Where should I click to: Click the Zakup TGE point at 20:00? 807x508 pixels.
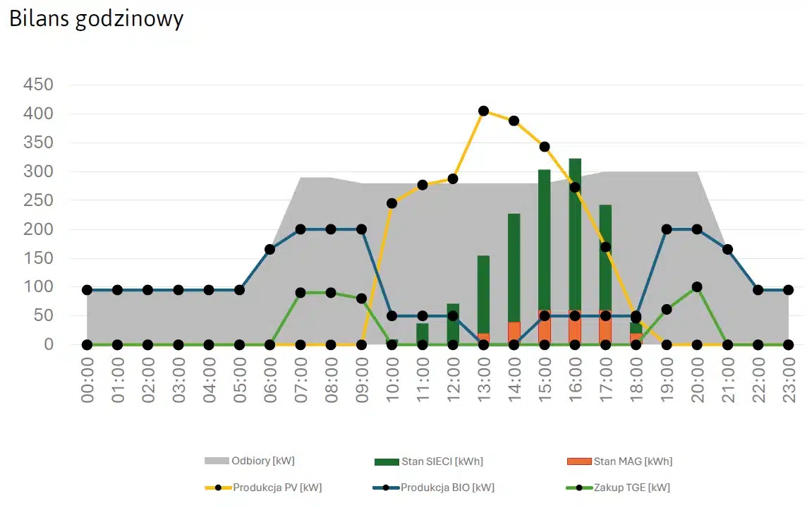697,287
